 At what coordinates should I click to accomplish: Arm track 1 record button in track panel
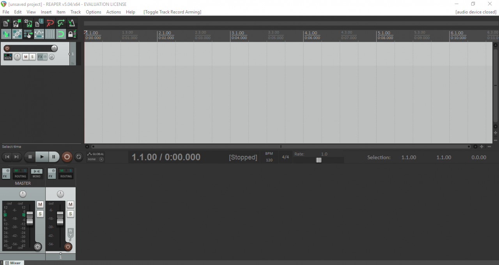7,48
